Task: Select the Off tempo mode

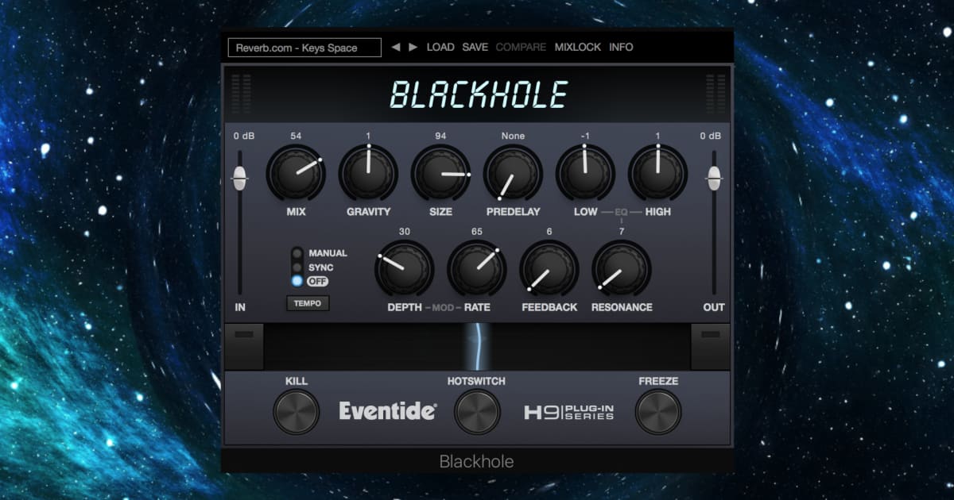Action: pyautogui.click(x=297, y=281)
